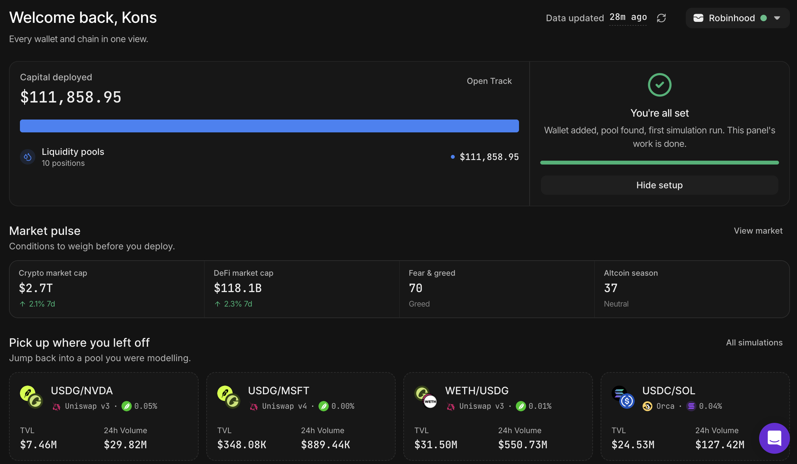Open the USDG/MSFT pool card

(x=301, y=416)
